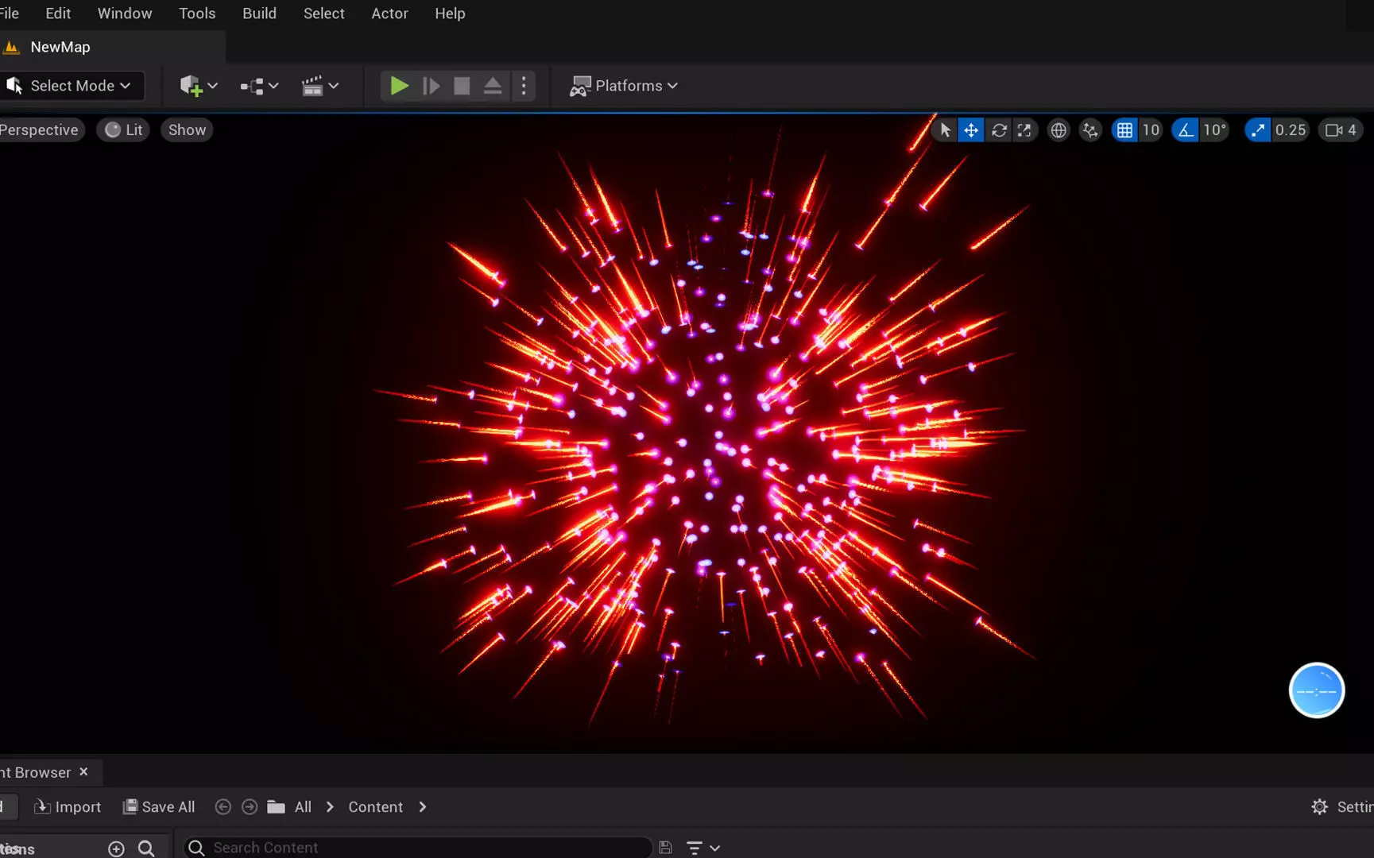This screenshot has height=858, width=1374.
Task: Open the Perspective viewport dropdown
Action: click(41, 130)
